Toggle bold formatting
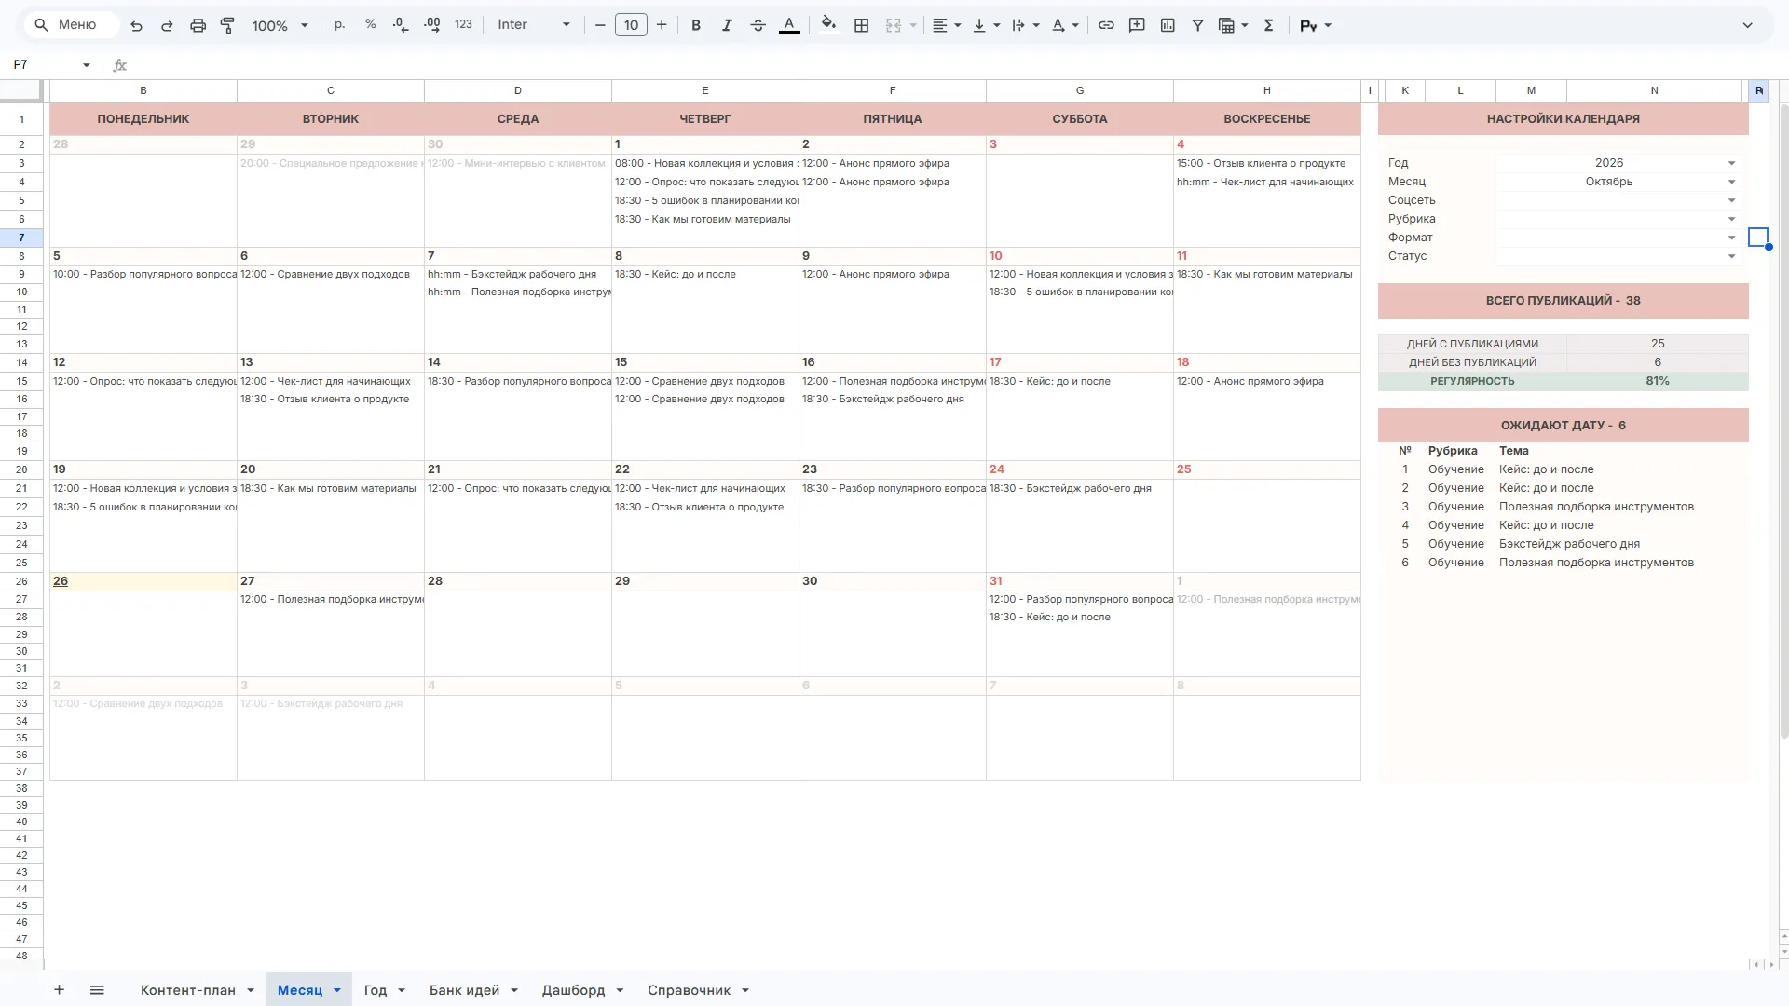1789x1006 pixels. [x=696, y=25]
